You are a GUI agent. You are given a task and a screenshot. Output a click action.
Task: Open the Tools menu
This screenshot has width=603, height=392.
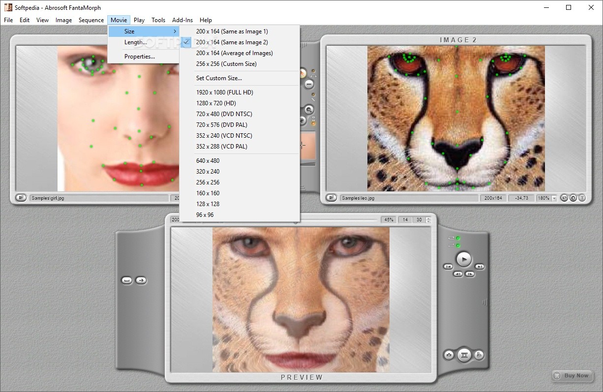coord(158,20)
